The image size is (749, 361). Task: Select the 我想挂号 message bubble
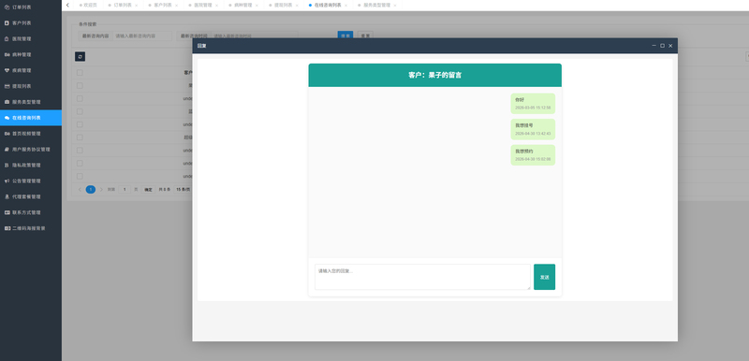(533, 129)
